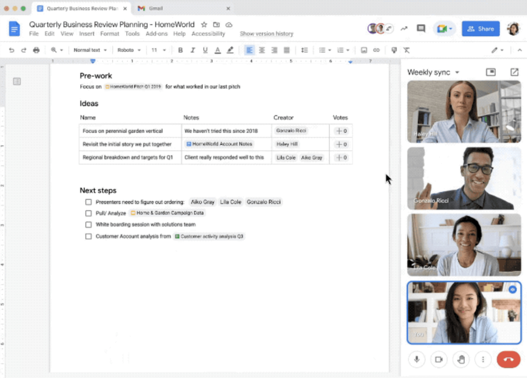The width and height of the screenshot is (527, 378).
Task: Check the 'White boarding session with solutions team' checkbox
Action: tap(88, 225)
